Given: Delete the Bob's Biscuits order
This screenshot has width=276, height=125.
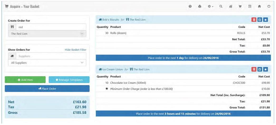Looking at the screenshot, I should 254,19.
